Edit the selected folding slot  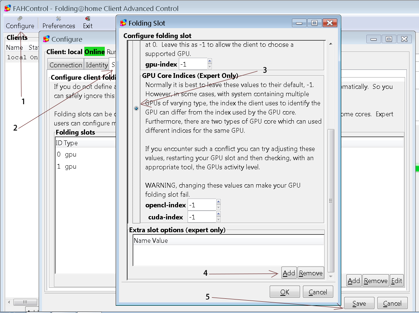coord(397,280)
